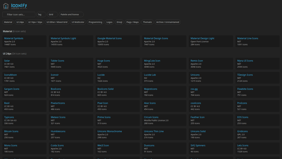Image resolution: width=282 pixels, height=159 pixels.
Task: Toggle the Material category filter
Action: point(8,22)
